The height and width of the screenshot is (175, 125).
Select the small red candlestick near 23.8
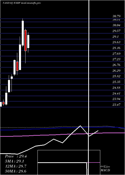(3, 103)
